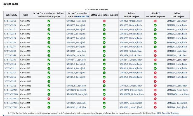Open STM32C0_Lock.jflash project link
This screenshot has height=116, width=193.
[x=177, y=21]
